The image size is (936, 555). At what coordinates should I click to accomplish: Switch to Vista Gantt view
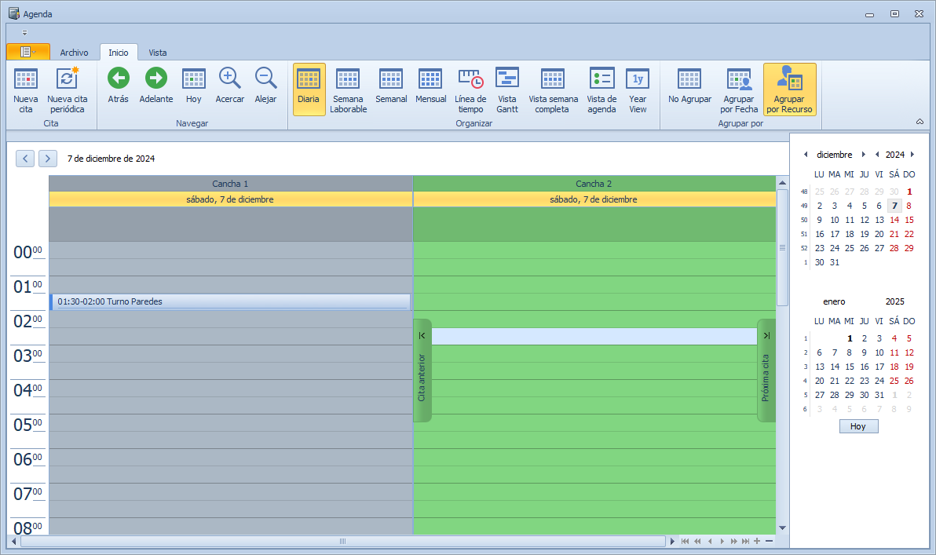click(507, 79)
